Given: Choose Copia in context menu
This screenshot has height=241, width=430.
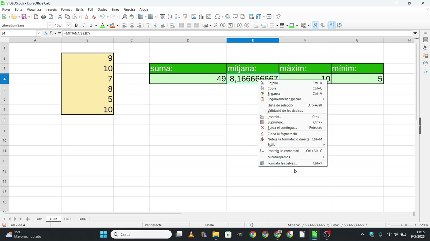Looking at the screenshot, I should (292, 88).
